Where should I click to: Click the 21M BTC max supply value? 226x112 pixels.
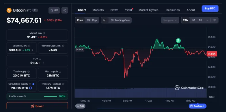53,76
